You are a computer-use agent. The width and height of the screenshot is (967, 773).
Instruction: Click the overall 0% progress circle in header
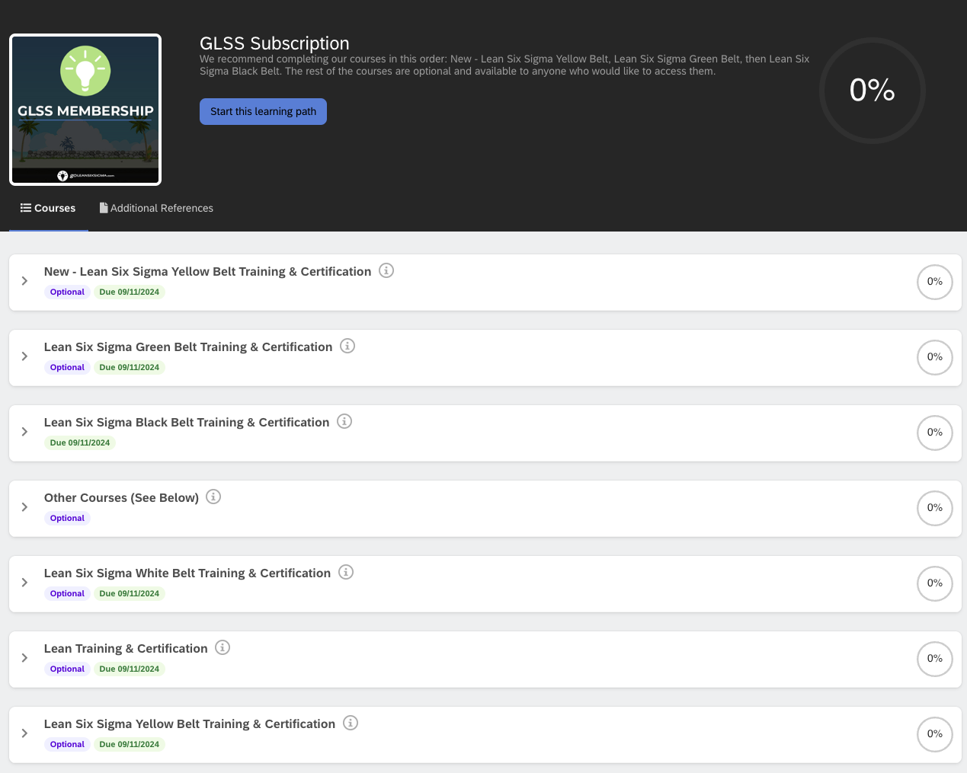click(873, 91)
